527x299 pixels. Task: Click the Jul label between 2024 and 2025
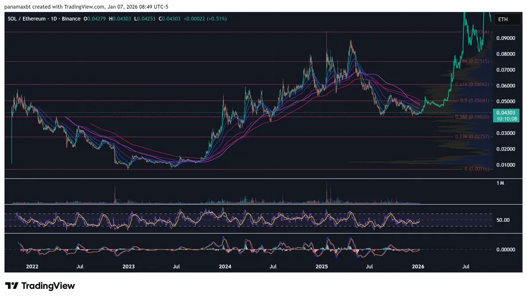pyautogui.click(x=273, y=267)
